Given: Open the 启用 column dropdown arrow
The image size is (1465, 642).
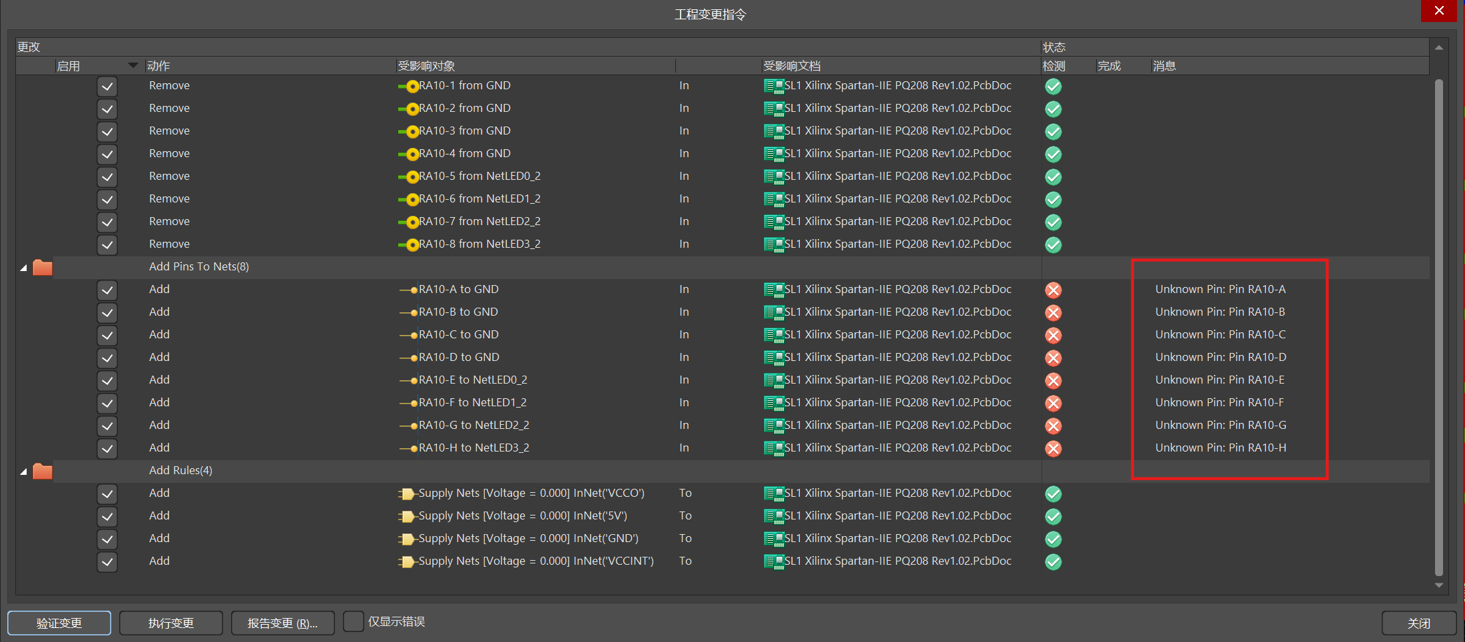Looking at the screenshot, I should click(133, 65).
